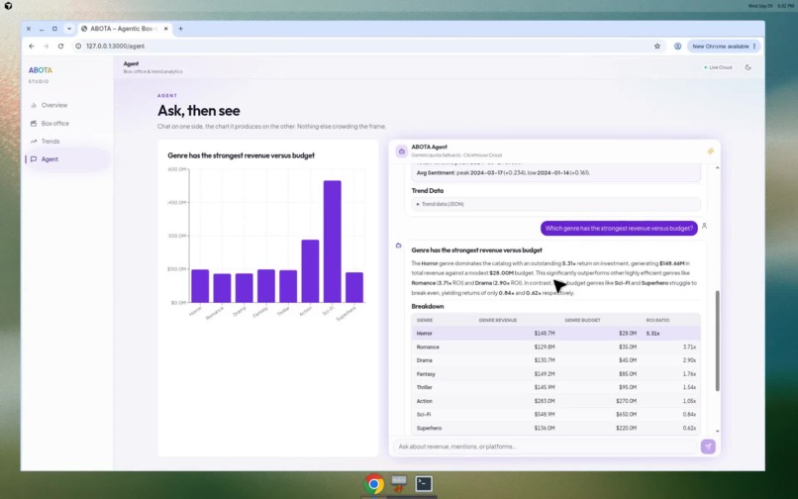The height and width of the screenshot is (499, 798).
Task: Click the $548.9M Sci-Fi revenue cell
Action: 545,415
